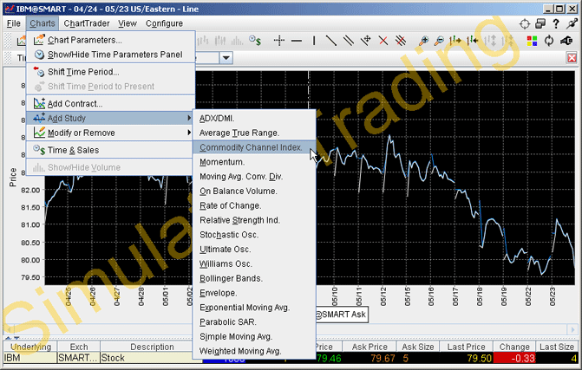Close the time parameters panel with red X
582x370 pixels.
[572, 58]
